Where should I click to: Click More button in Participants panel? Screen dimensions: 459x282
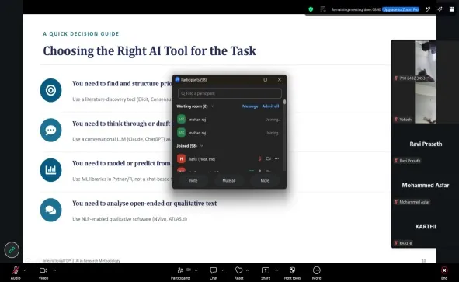(x=265, y=181)
